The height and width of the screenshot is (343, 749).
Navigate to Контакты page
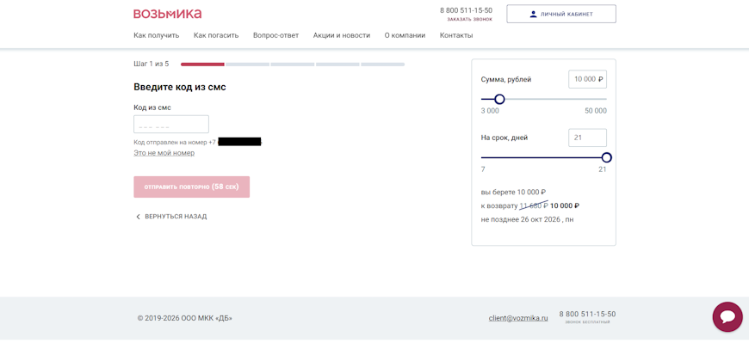point(456,35)
